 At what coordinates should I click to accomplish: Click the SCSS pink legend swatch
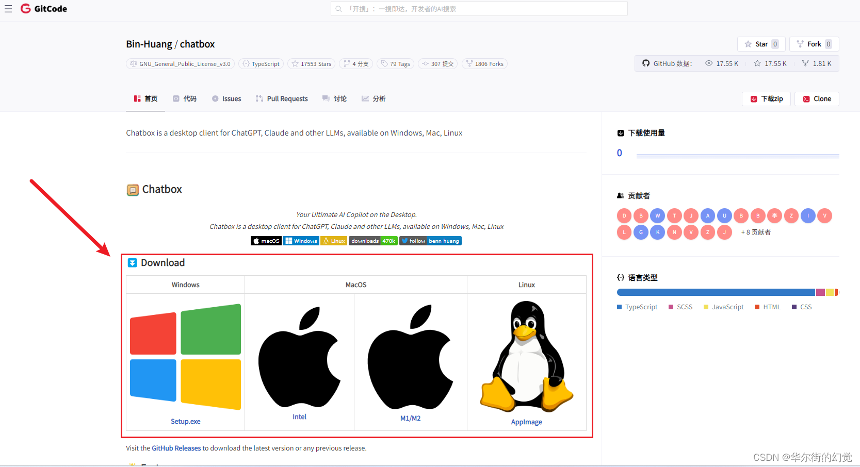671,307
